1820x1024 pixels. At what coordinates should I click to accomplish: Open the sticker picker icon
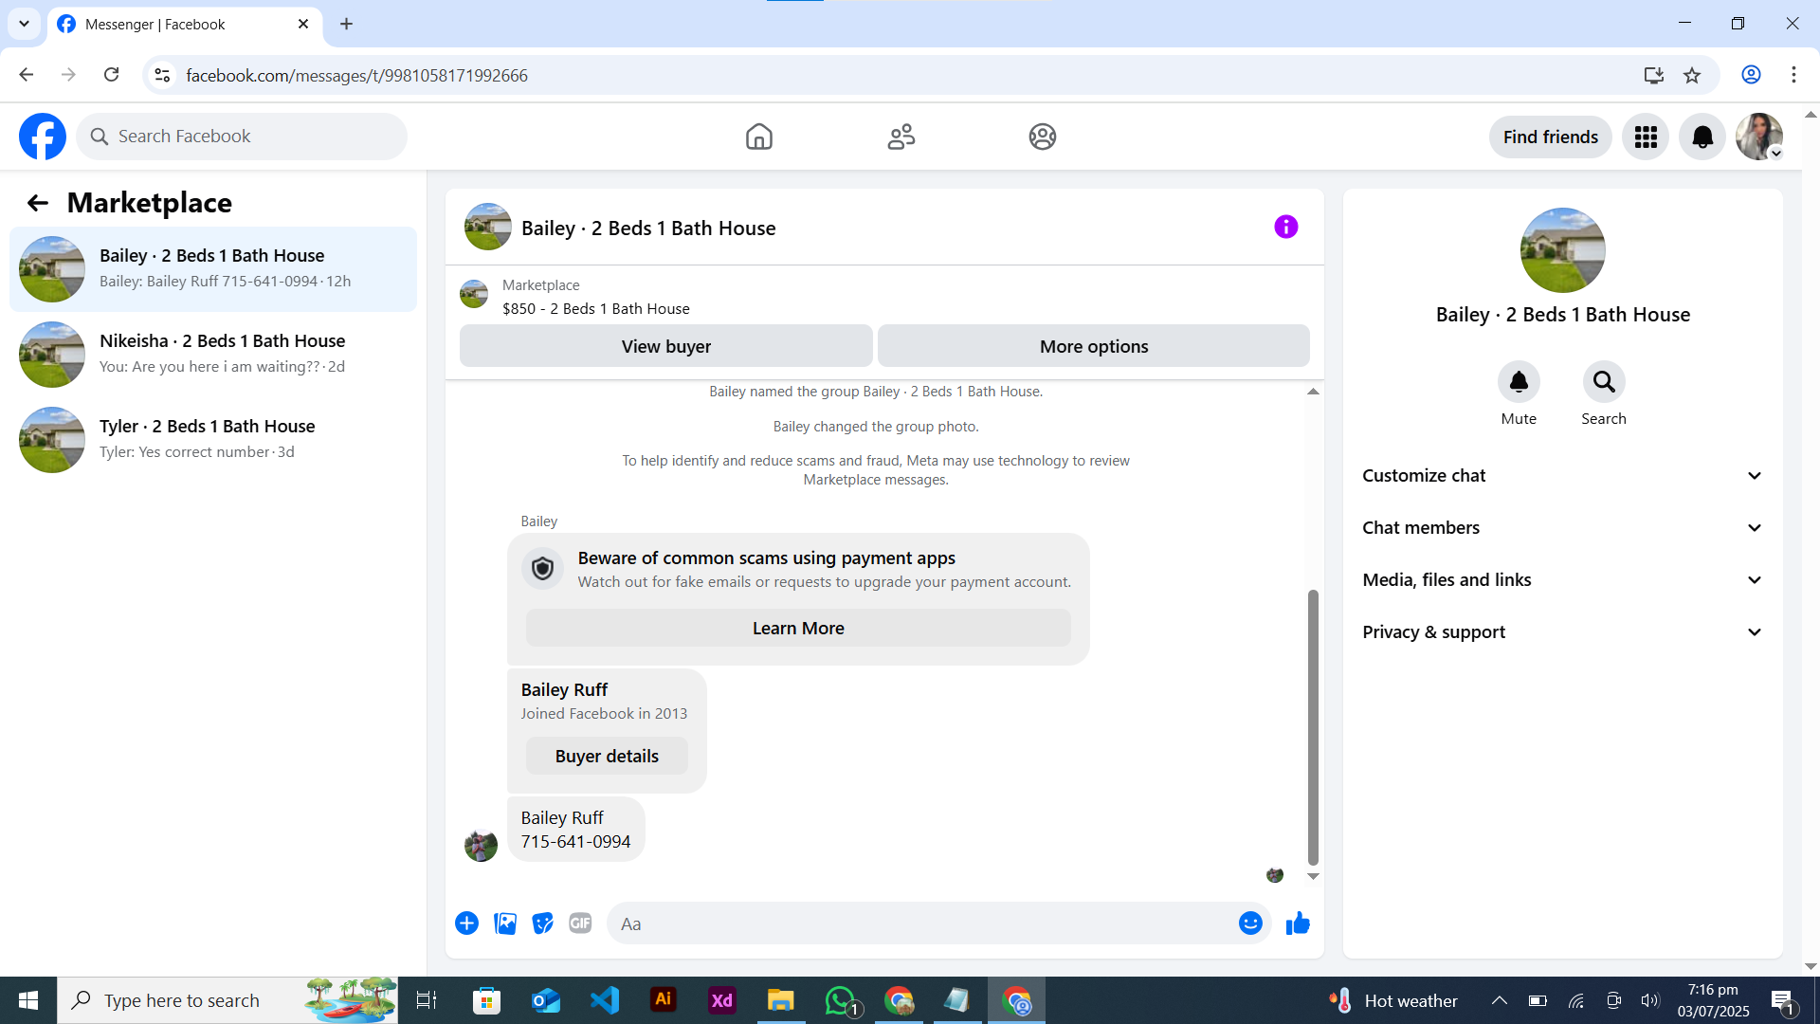point(542,923)
